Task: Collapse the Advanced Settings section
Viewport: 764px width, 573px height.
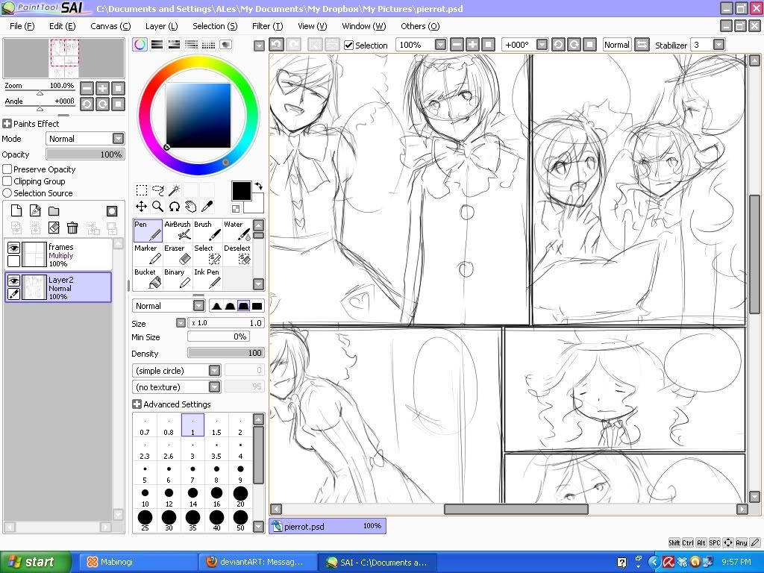Action: click(x=137, y=404)
